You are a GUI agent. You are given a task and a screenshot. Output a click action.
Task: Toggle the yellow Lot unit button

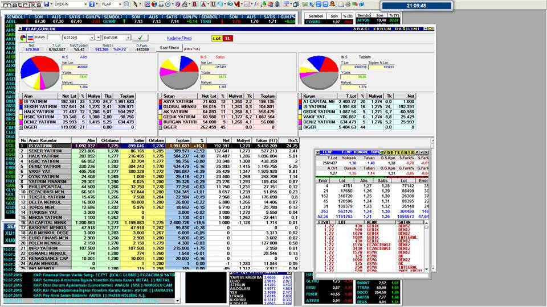click(217, 38)
